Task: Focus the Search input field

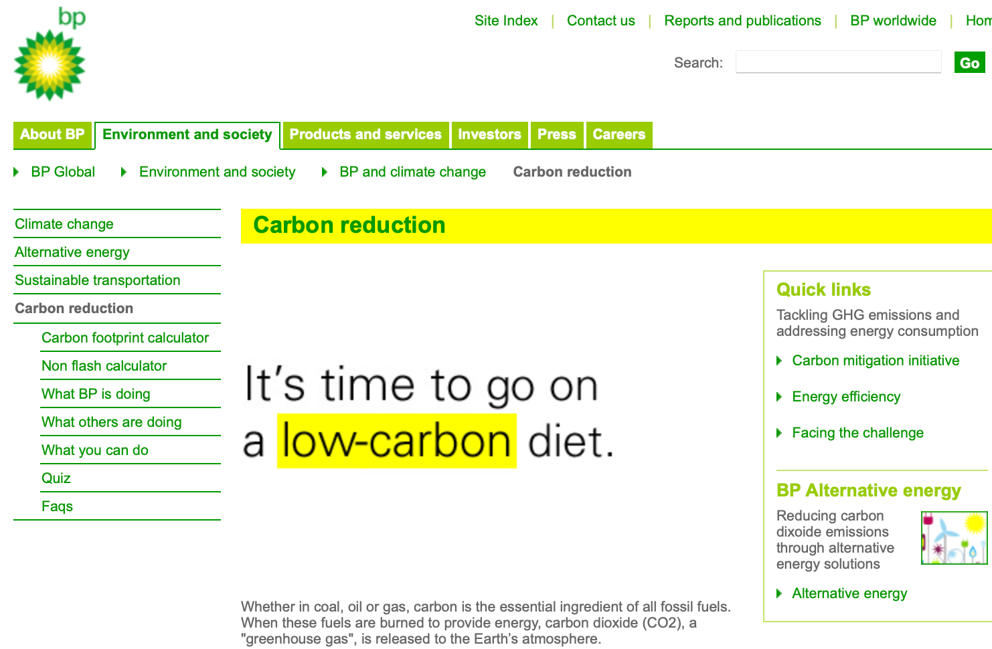Action: 838,62
